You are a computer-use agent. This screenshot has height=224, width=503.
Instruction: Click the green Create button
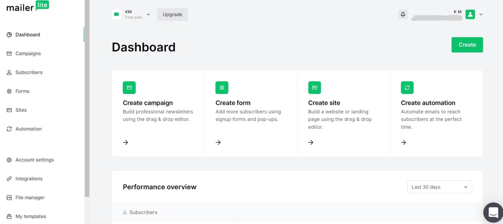[x=467, y=45]
